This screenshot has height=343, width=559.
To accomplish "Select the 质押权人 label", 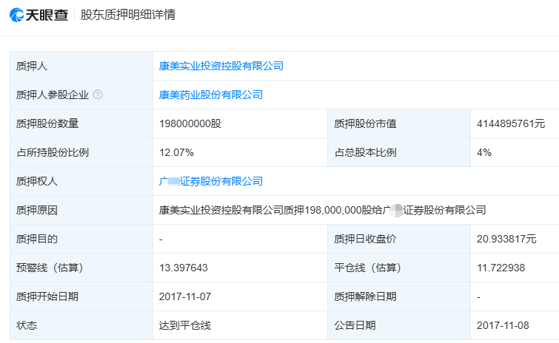I will 37,181.
